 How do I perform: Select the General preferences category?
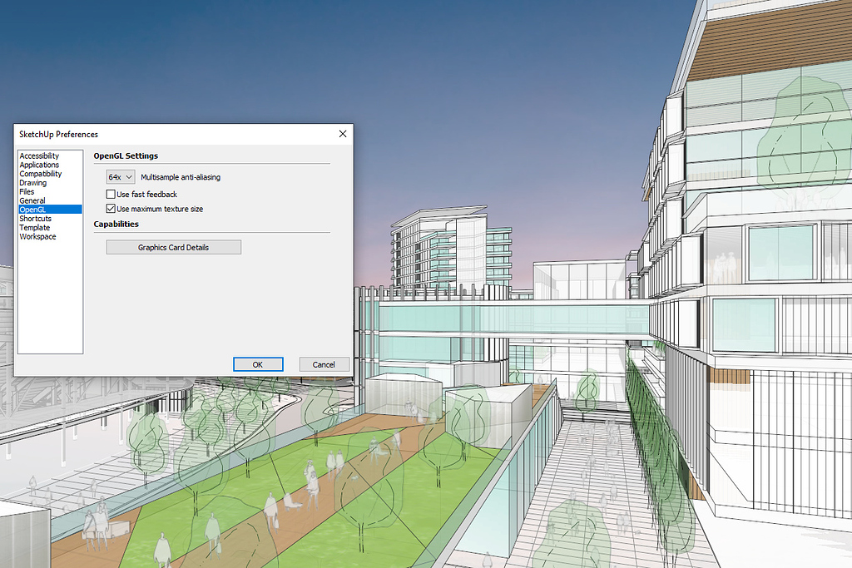coord(32,200)
